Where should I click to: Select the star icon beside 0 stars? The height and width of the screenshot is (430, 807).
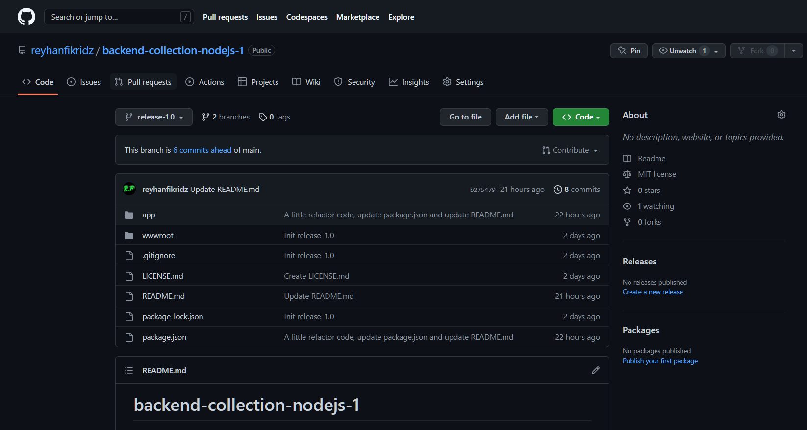tap(627, 191)
